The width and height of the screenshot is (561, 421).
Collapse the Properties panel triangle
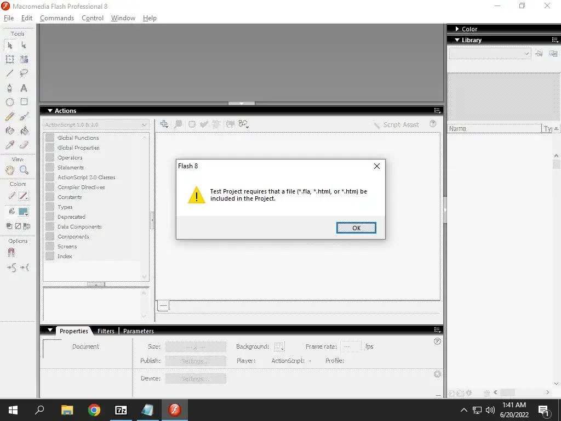point(50,330)
